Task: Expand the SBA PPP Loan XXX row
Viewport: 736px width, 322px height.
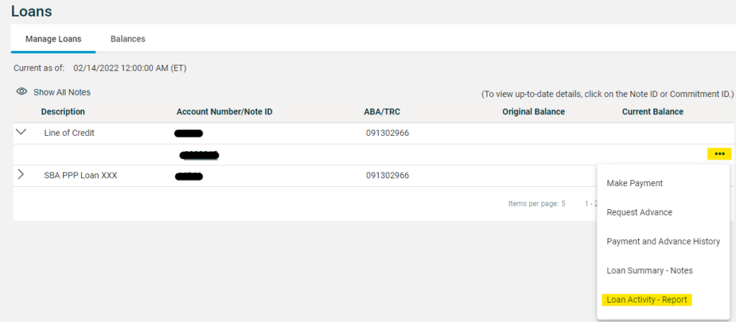Action: 21,175
